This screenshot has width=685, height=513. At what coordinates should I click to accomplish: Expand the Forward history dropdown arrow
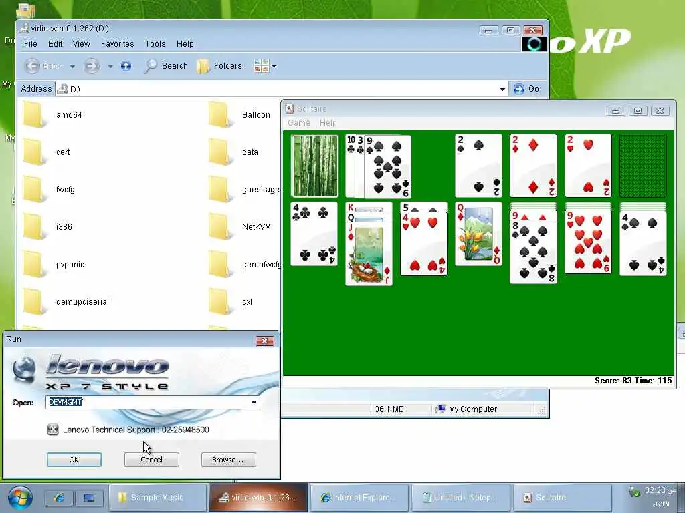(110, 66)
